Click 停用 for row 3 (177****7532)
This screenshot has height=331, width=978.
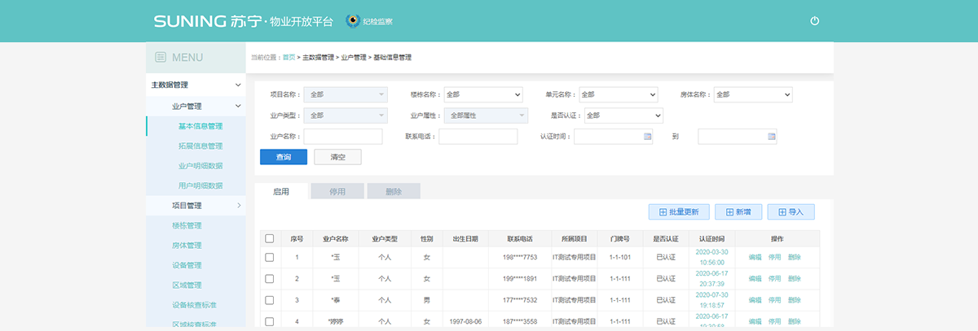pyautogui.click(x=774, y=300)
